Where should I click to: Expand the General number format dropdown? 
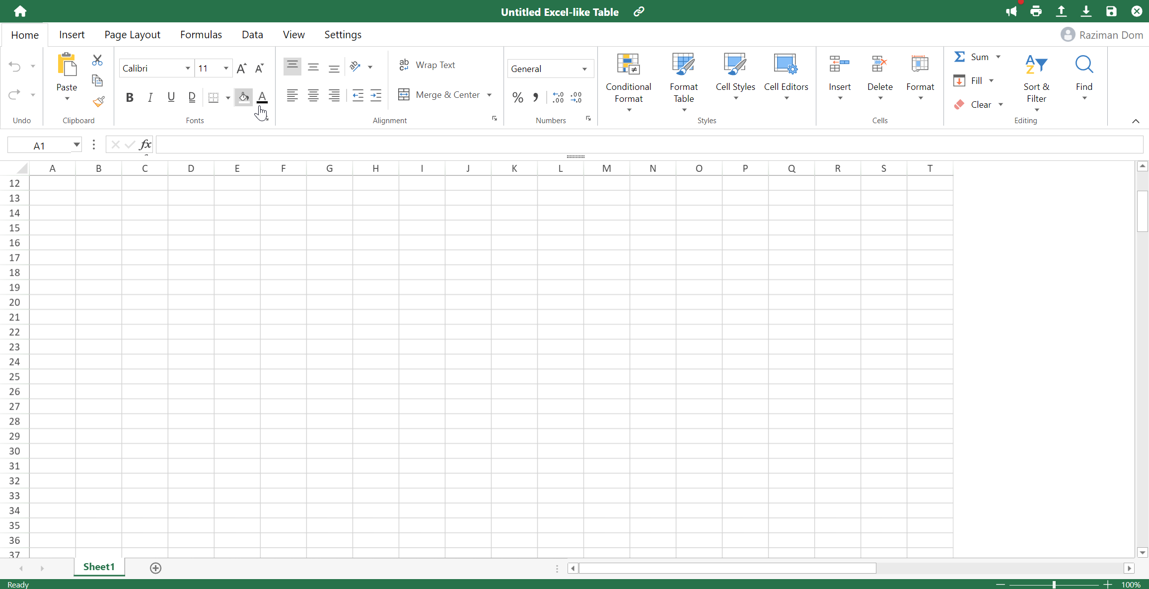(x=584, y=69)
